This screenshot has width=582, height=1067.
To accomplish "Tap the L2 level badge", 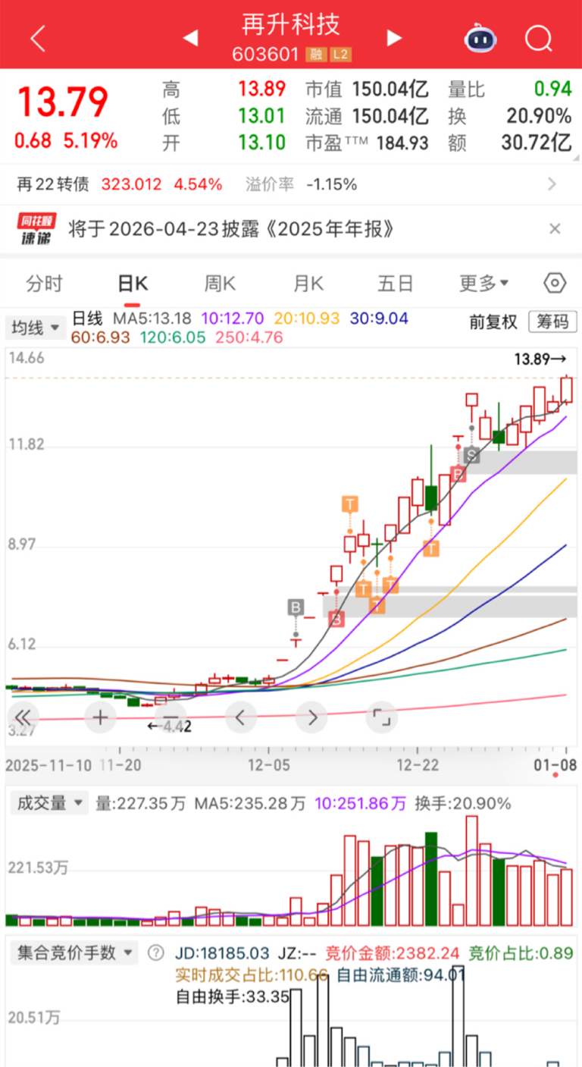I will coord(340,55).
